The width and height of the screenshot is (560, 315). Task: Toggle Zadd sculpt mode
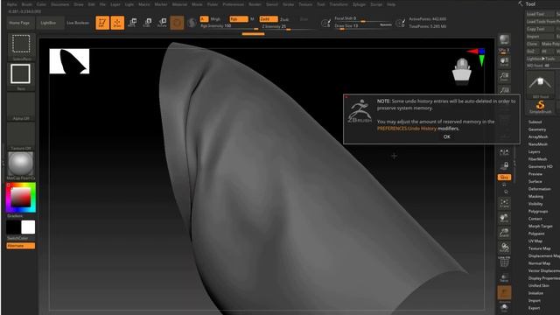click(269, 19)
